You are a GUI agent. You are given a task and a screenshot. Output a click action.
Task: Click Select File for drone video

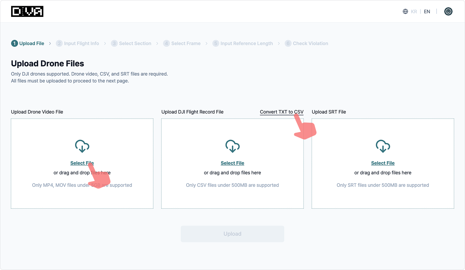tap(82, 163)
